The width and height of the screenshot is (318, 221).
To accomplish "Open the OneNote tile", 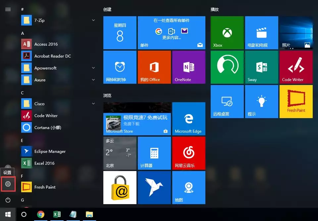I will [188, 67].
